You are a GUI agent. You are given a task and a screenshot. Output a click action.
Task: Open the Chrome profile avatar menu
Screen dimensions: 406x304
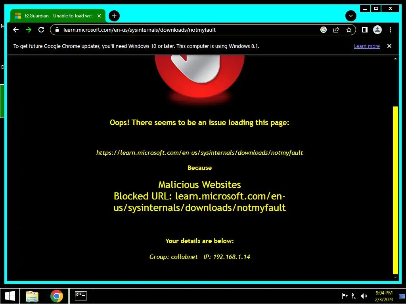coord(377,30)
